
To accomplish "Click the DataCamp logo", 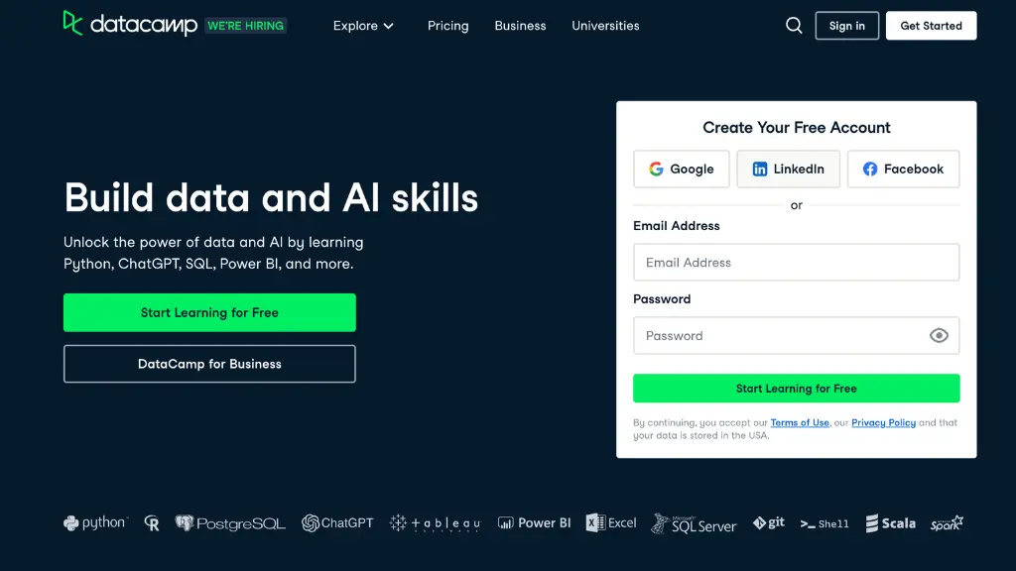I will (130, 25).
